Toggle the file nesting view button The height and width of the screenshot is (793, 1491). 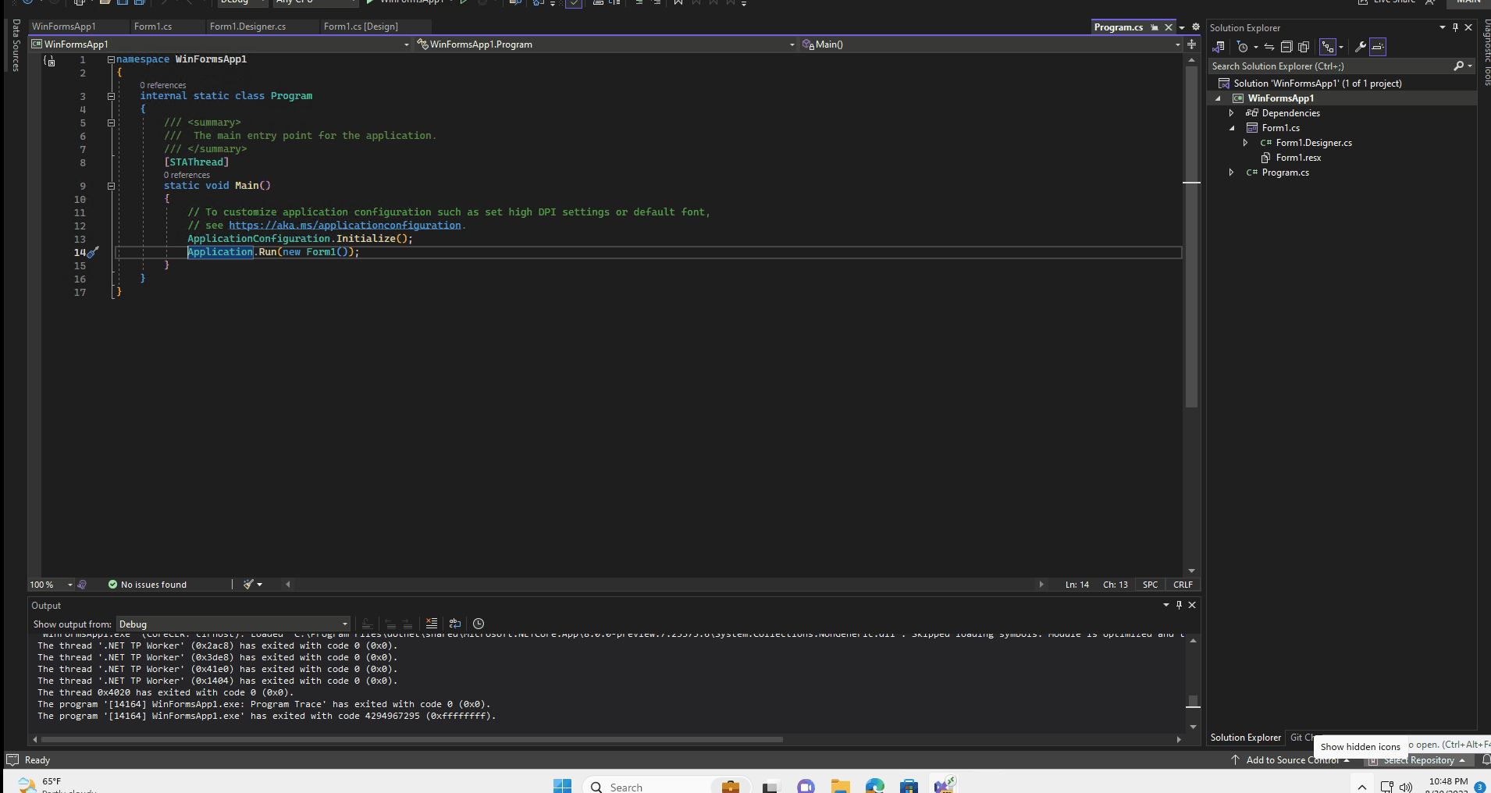click(1328, 47)
